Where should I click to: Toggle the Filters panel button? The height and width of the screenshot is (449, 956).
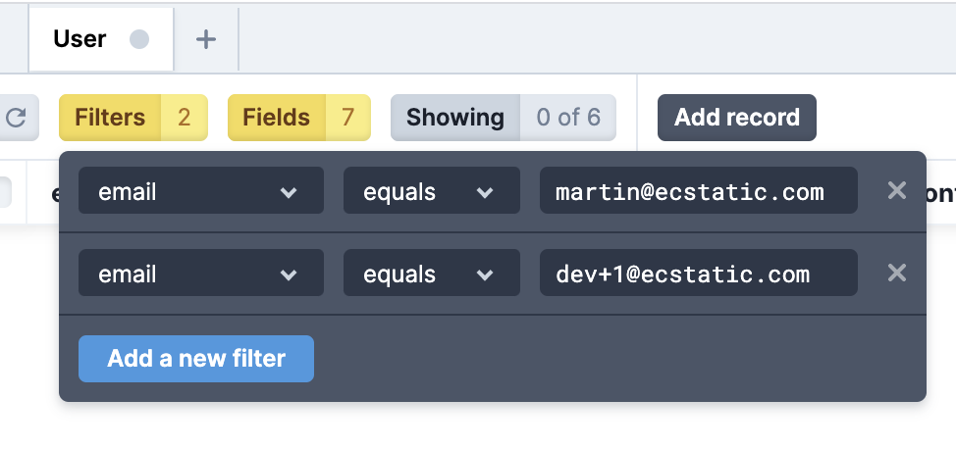point(110,118)
